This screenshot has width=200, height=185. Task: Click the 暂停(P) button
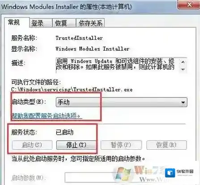tap(121, 145)
